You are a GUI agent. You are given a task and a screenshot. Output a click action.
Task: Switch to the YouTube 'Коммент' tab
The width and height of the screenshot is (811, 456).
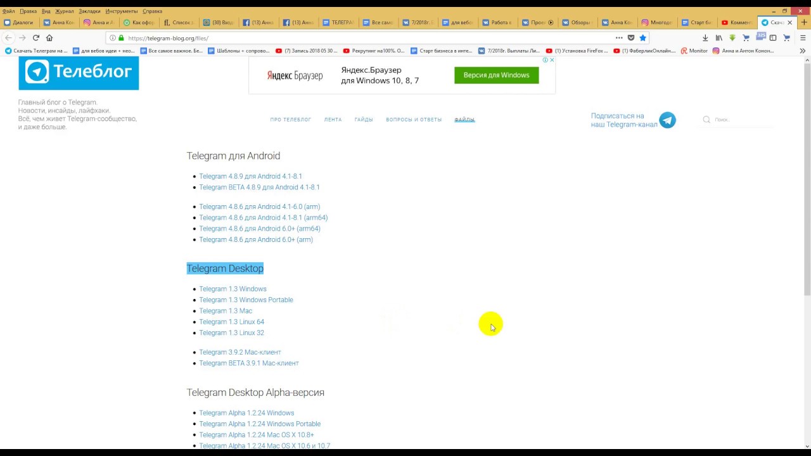736,22
